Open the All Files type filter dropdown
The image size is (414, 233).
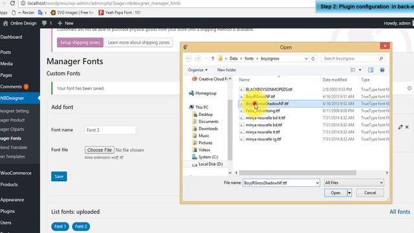click(x=354, y=183)
